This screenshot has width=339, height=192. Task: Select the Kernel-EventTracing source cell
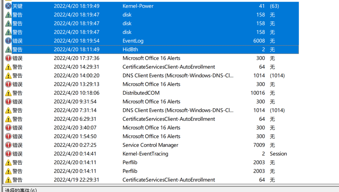pyautogui.click(x=145, y=154)
